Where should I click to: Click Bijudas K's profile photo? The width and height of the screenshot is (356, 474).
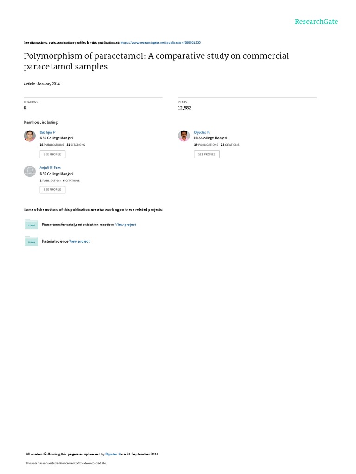tap(184, 136)
